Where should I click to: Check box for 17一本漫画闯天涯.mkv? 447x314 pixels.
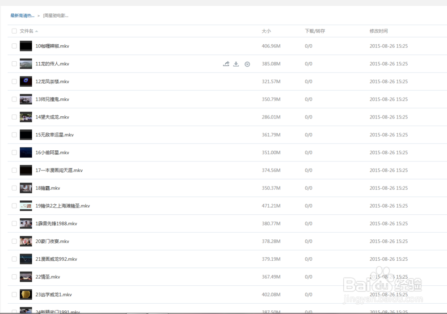pos(14,170)
